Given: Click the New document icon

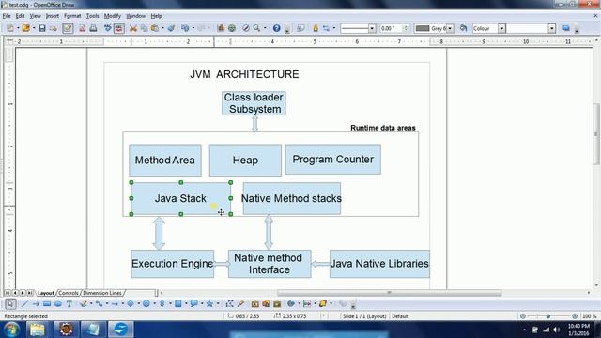Looking at the screenshot, I should tap(10, 28).
